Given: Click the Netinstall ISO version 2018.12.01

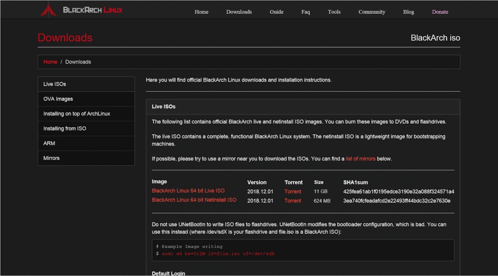Looking at the screenshot, I should pyautogui.click(x=260, y=201).
